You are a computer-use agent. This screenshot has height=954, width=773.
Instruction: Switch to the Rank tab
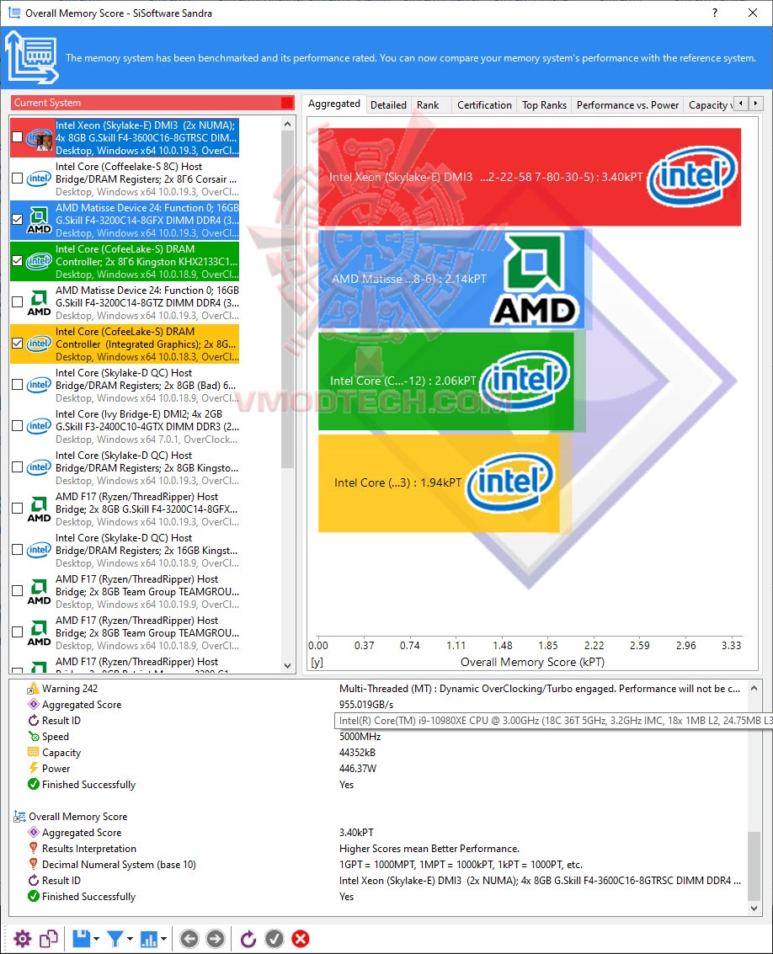point(428,104)
